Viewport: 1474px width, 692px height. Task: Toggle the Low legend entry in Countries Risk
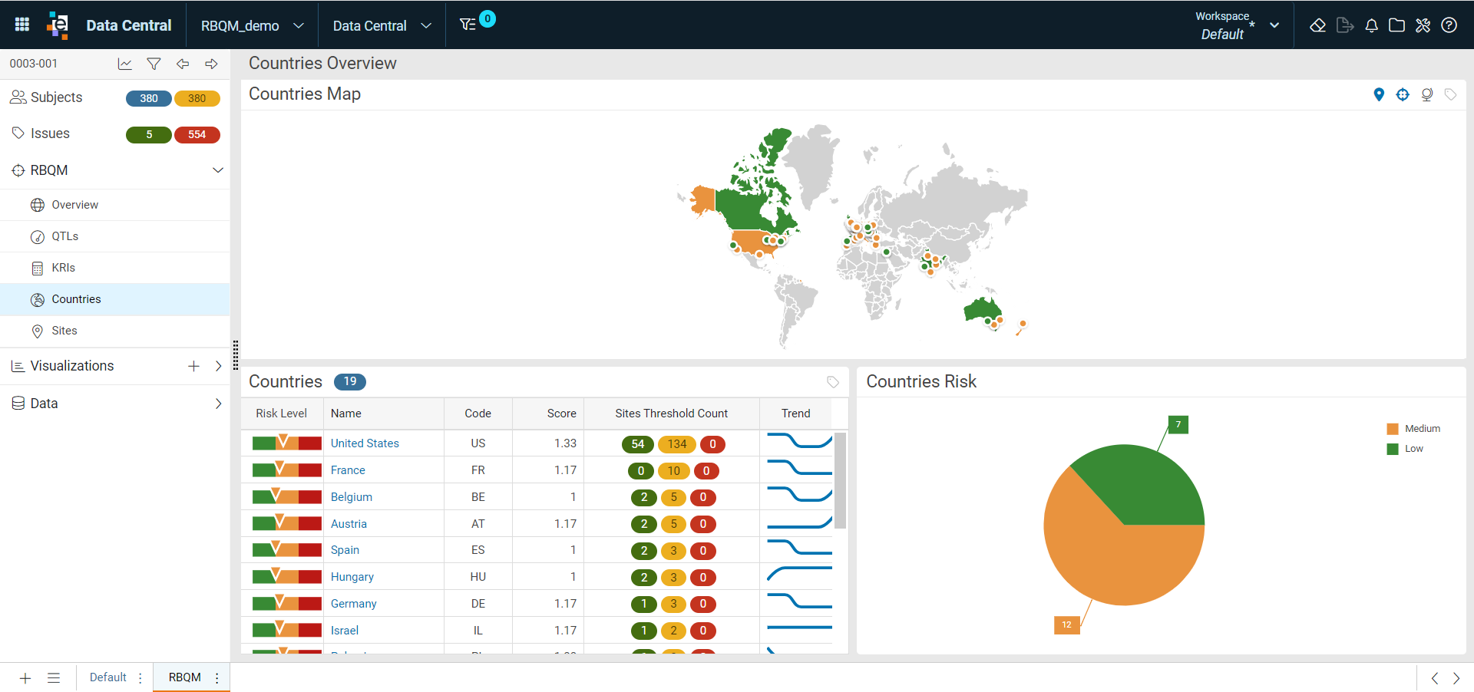tap(1405, 449)
